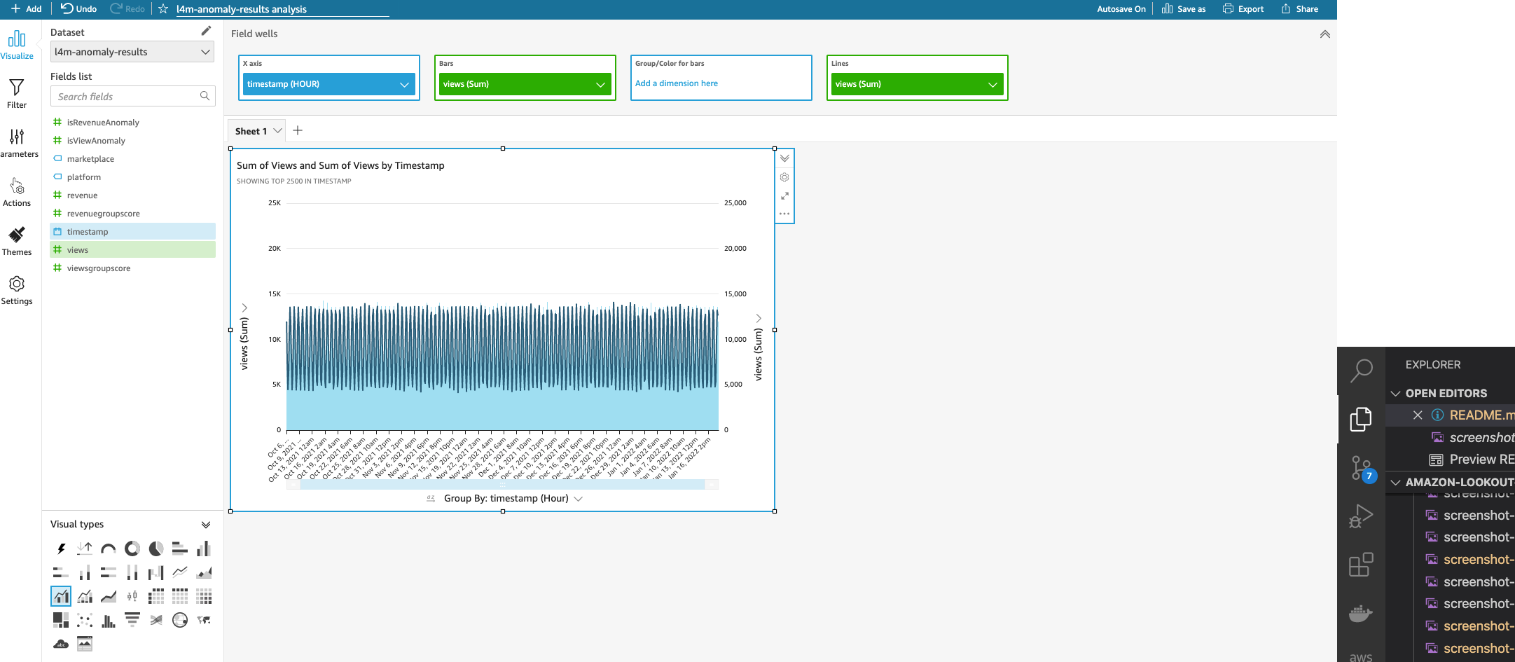Click the Share menu
The image size is (1515, 662).
[x=1300, y=9]
